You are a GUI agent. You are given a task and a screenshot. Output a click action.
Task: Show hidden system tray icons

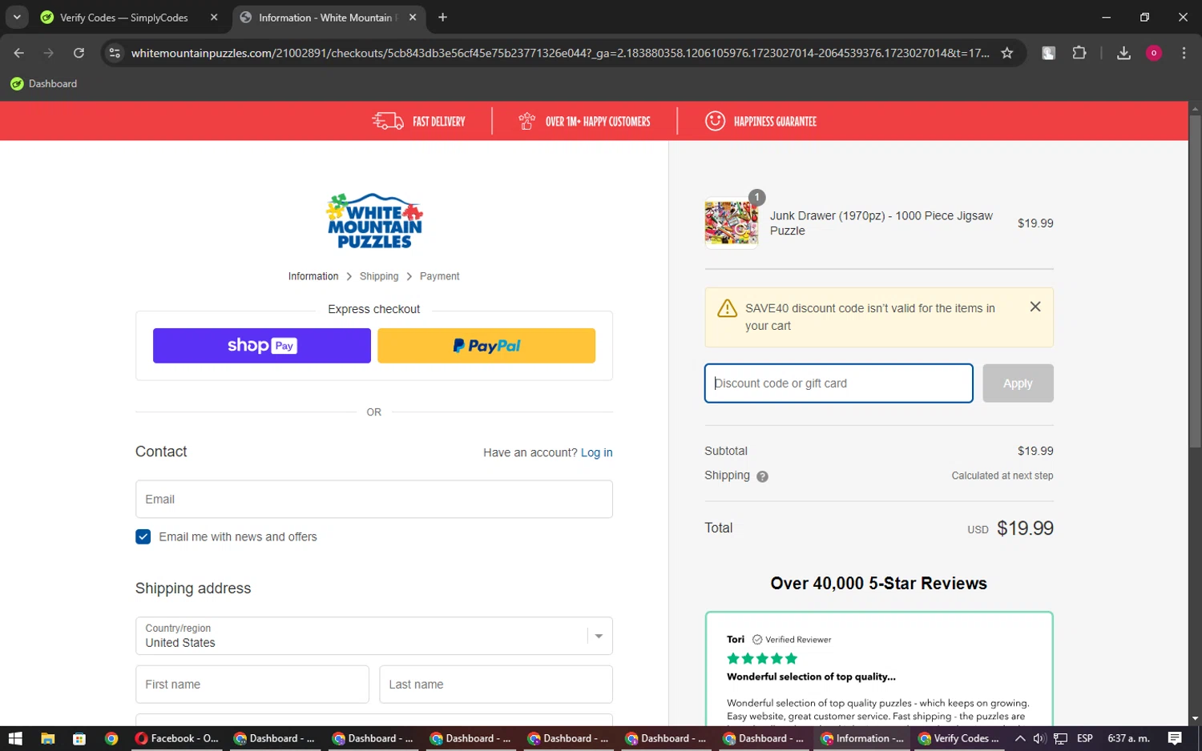point(1019,738)
